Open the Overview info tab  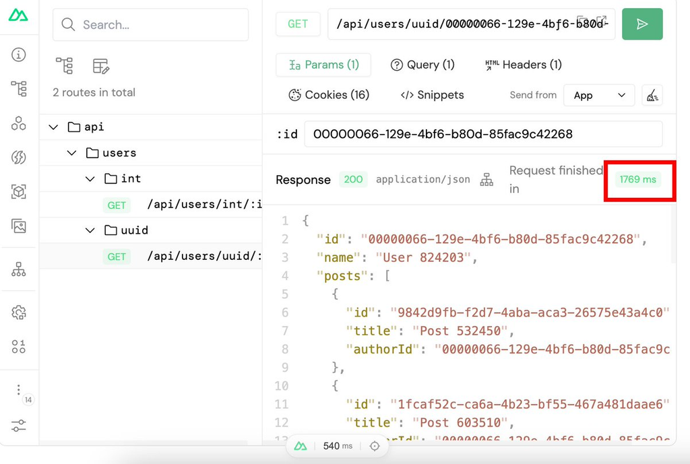click(18, 55)
